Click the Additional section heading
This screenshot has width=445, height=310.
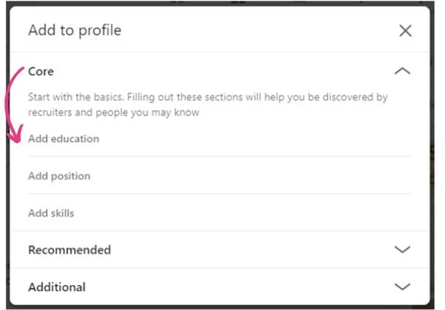[57, 287]
